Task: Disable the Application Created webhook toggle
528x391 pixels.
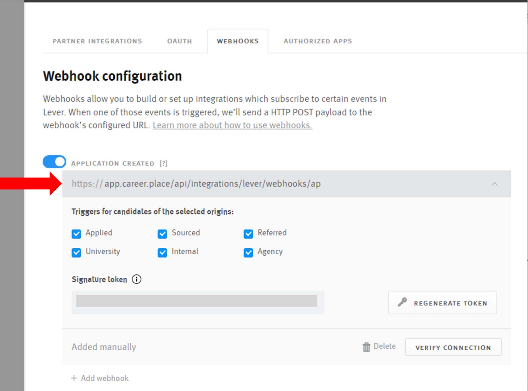Action: coord(54,162)
